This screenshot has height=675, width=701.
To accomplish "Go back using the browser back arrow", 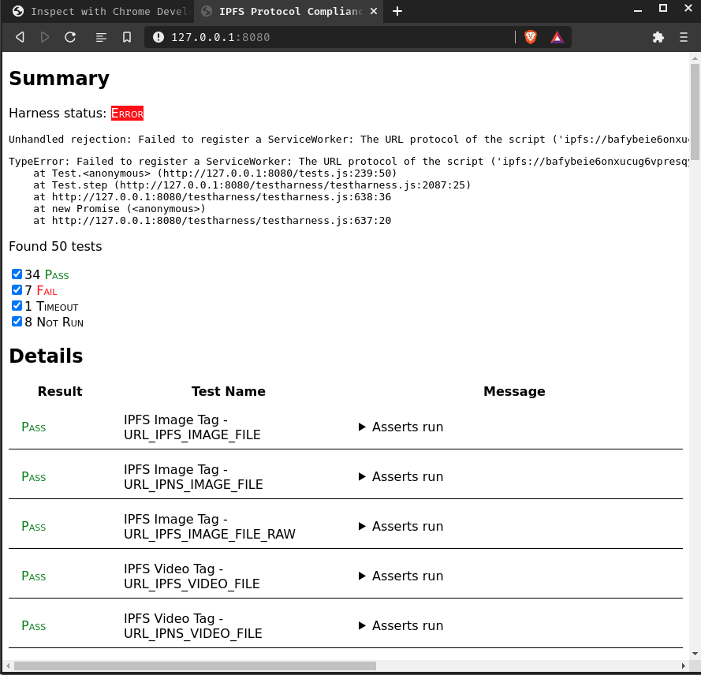I will point(21,37).
